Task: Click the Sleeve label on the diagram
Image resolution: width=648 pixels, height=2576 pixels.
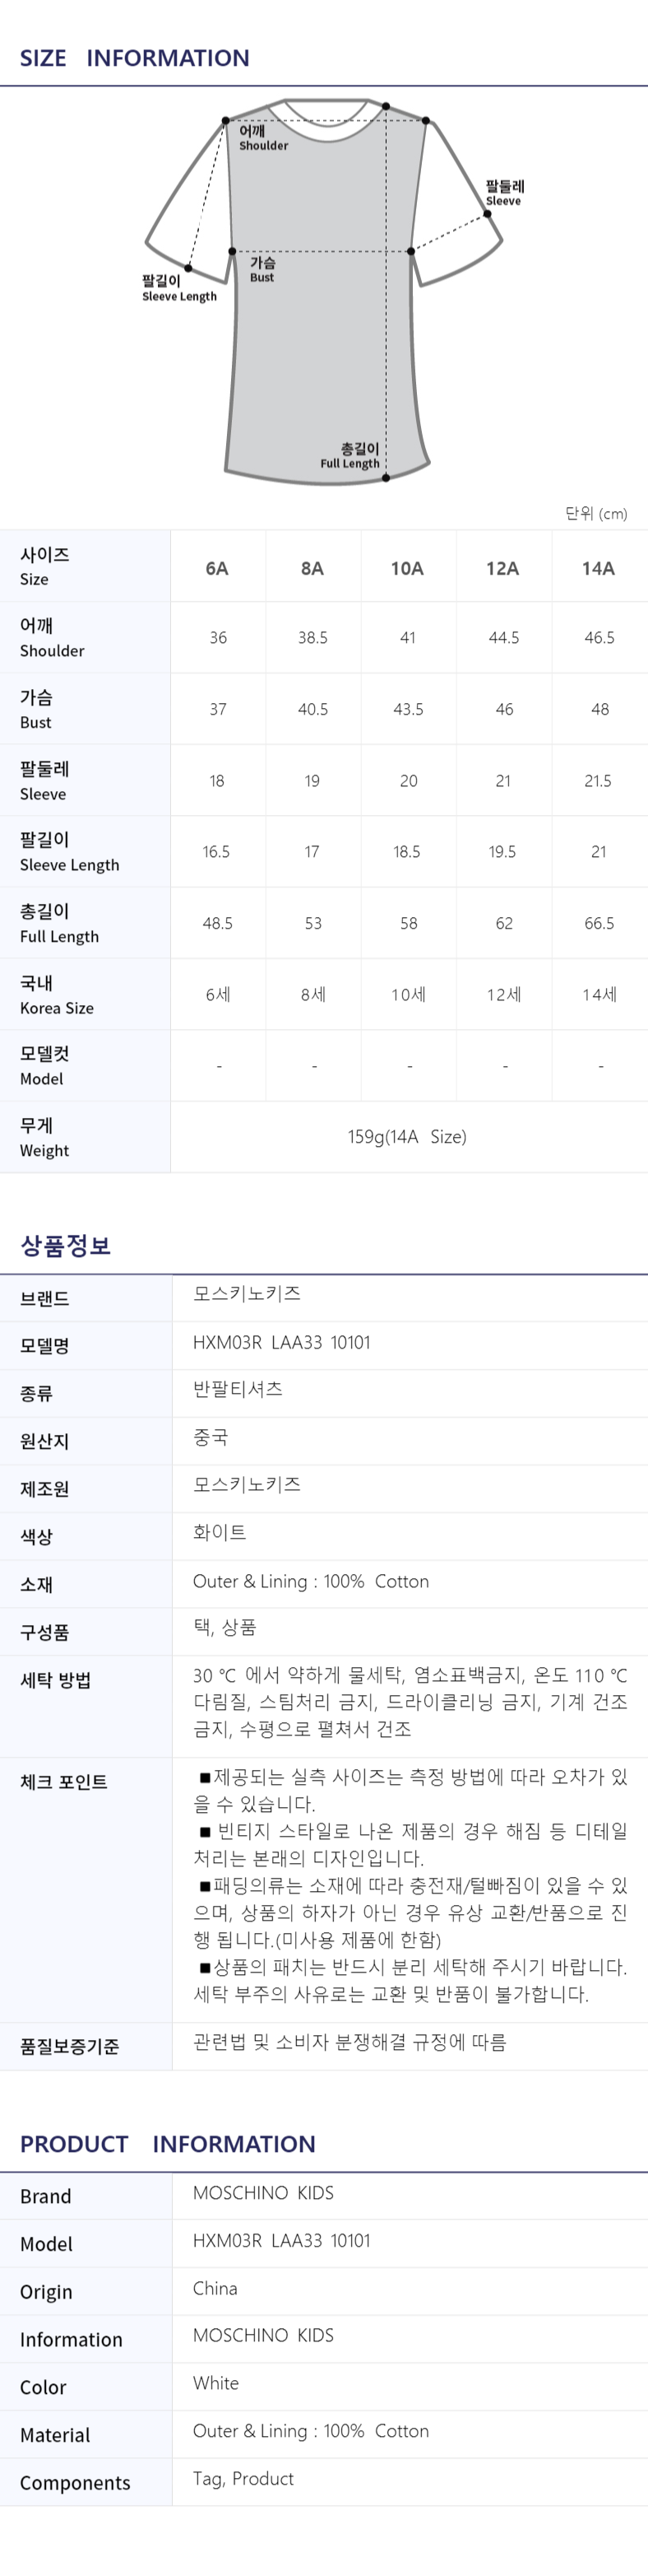Action: pos(505,192)
